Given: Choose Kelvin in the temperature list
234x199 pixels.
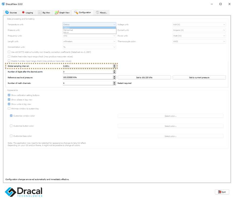Looking at the screenshot, I should (x=89, y=32).
